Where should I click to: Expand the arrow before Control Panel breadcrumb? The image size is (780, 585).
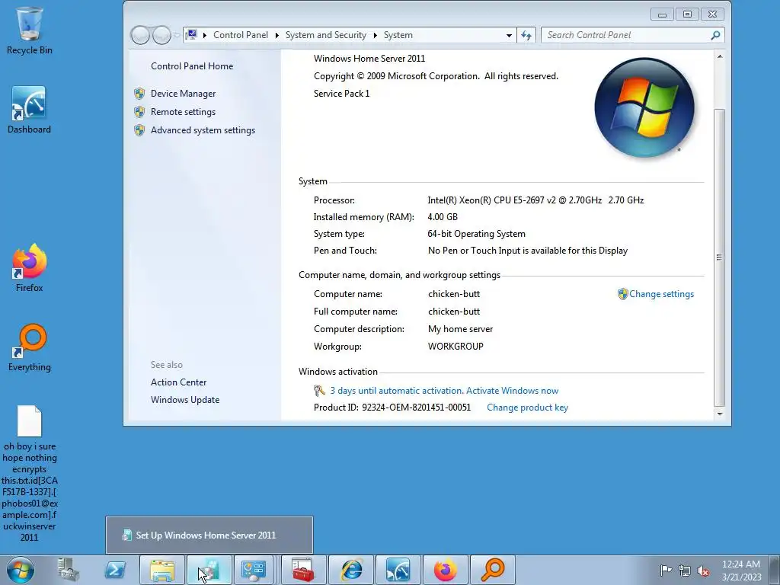204,35
